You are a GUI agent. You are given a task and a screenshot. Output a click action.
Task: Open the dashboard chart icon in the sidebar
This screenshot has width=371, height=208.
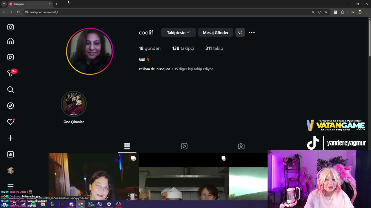point(10,154)
